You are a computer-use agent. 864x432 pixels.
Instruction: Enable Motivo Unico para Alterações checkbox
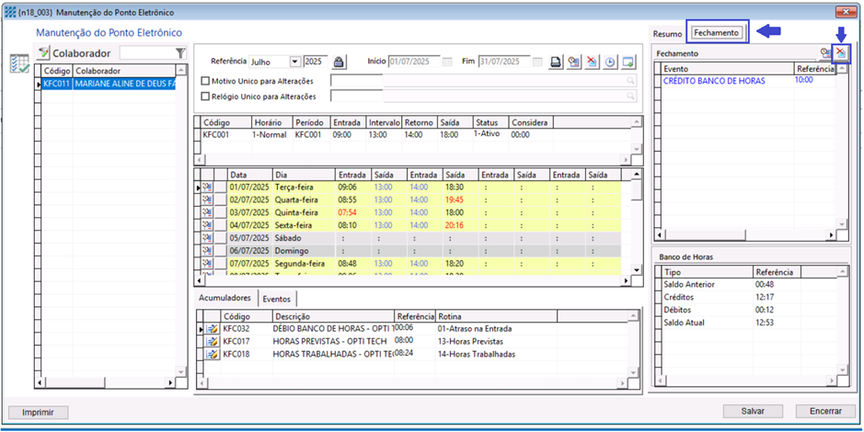[206, 81]
